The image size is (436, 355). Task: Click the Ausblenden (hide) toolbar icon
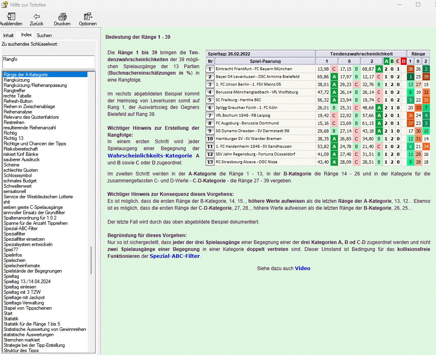[x=11, y=17]
